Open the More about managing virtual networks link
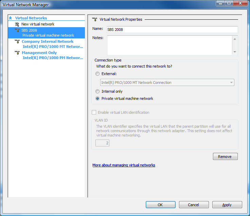 pos(124,165)
